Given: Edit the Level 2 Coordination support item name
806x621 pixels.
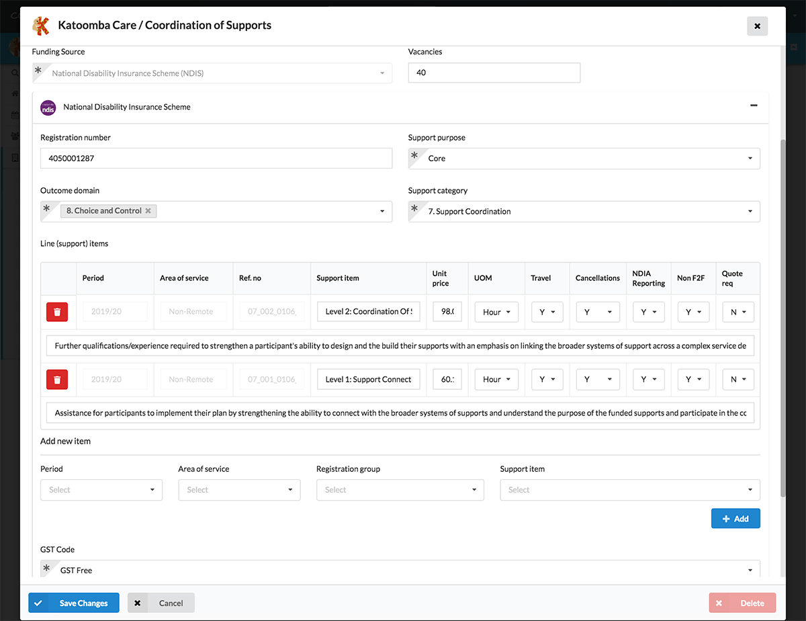Looking at the screenshot, I should tap(369, 312).
